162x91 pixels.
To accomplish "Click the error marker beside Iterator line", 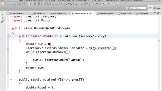I will click(8, 48).
